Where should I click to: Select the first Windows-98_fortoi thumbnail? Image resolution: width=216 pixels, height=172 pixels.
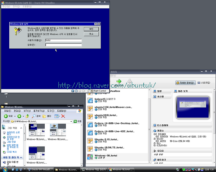37,130
